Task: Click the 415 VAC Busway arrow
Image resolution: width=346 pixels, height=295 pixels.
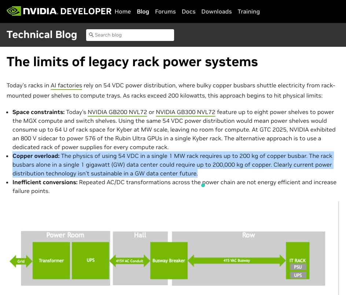Action: [236, 260]
